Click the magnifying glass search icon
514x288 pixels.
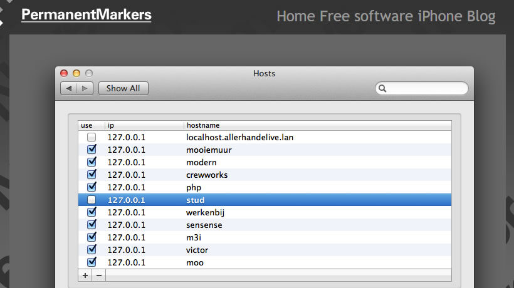click(382, 89)
